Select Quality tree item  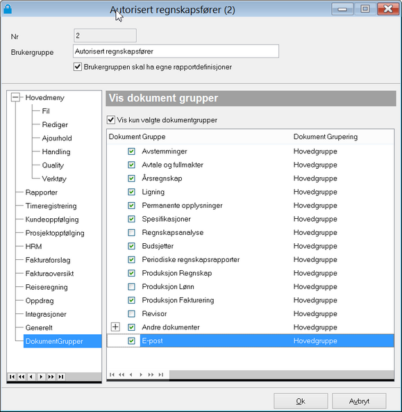click(x=53, y=165)
